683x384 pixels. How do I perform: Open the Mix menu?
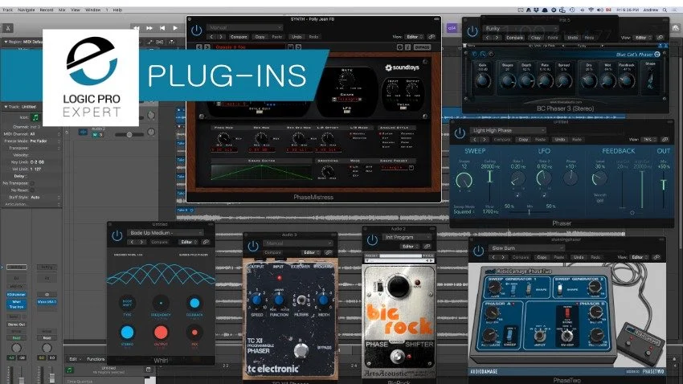[62, 10]
